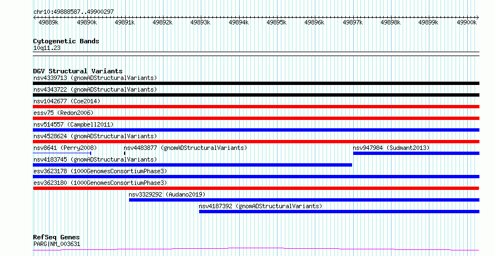
Task: Click the DGV Structural Variants track heading
Action: tap(78, 71)
